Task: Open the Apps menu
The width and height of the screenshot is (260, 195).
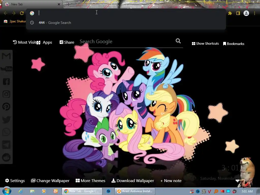Action: [44, 42]
